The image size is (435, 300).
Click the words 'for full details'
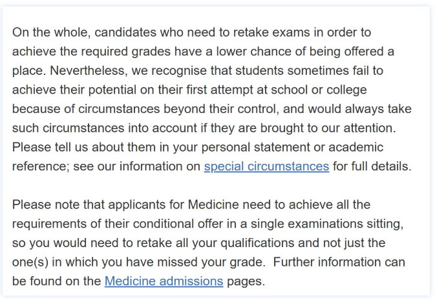[x=372, y=166]
